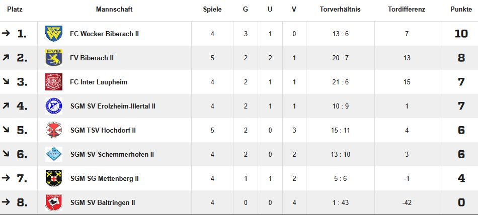Viewport: 478px width, 215px height.
Task: Click the TSV Hochdorf II emblem
Action: point(54,130)
